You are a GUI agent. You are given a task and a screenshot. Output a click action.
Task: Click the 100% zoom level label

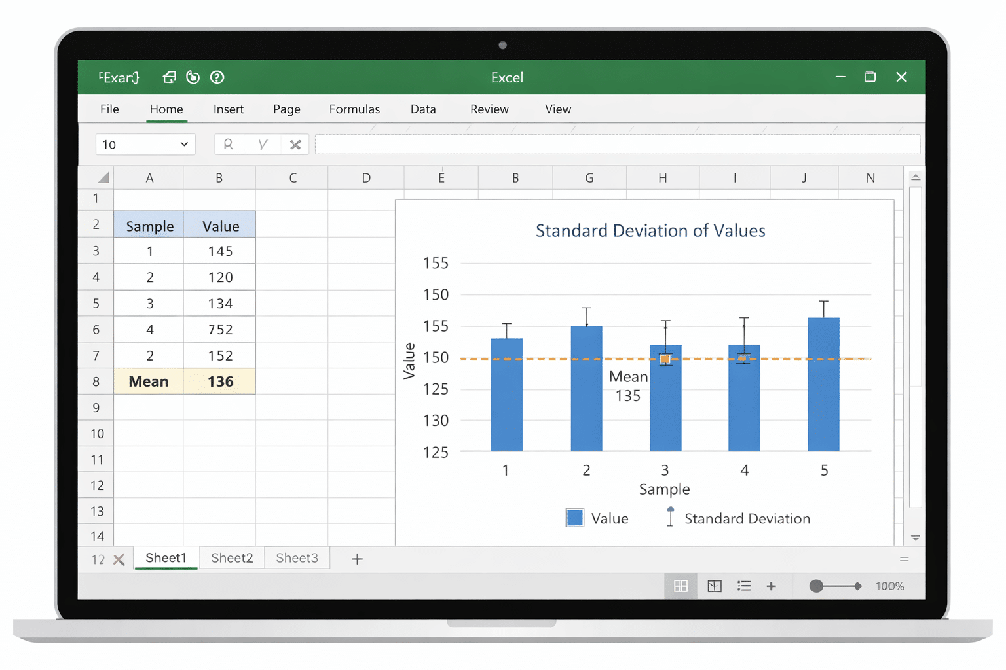click(x=889, y=586)
